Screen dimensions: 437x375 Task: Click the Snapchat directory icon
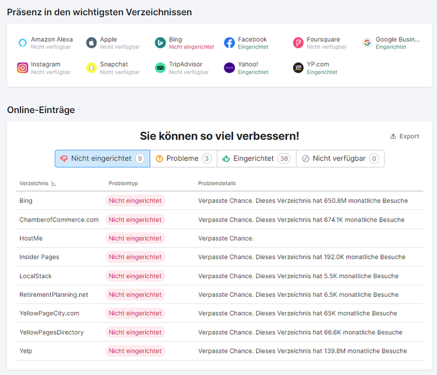click(91, 68)
